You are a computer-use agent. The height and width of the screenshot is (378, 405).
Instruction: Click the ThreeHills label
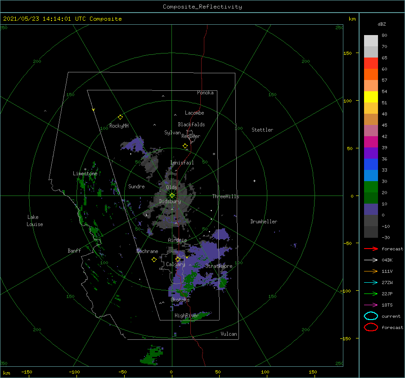tap(226, 196)
